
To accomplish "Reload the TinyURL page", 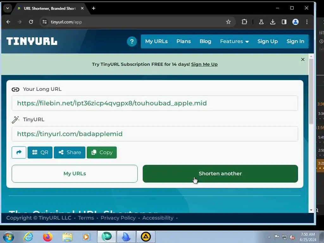I will pos(31,22).
